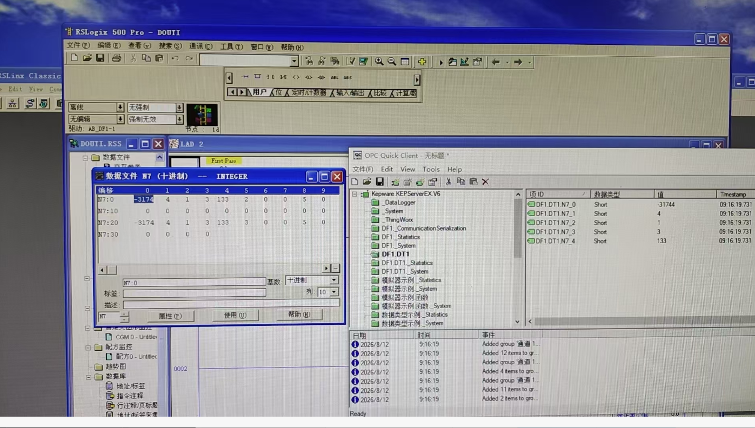Click New Item icon in OPC Quick Client

click(420, 182)
